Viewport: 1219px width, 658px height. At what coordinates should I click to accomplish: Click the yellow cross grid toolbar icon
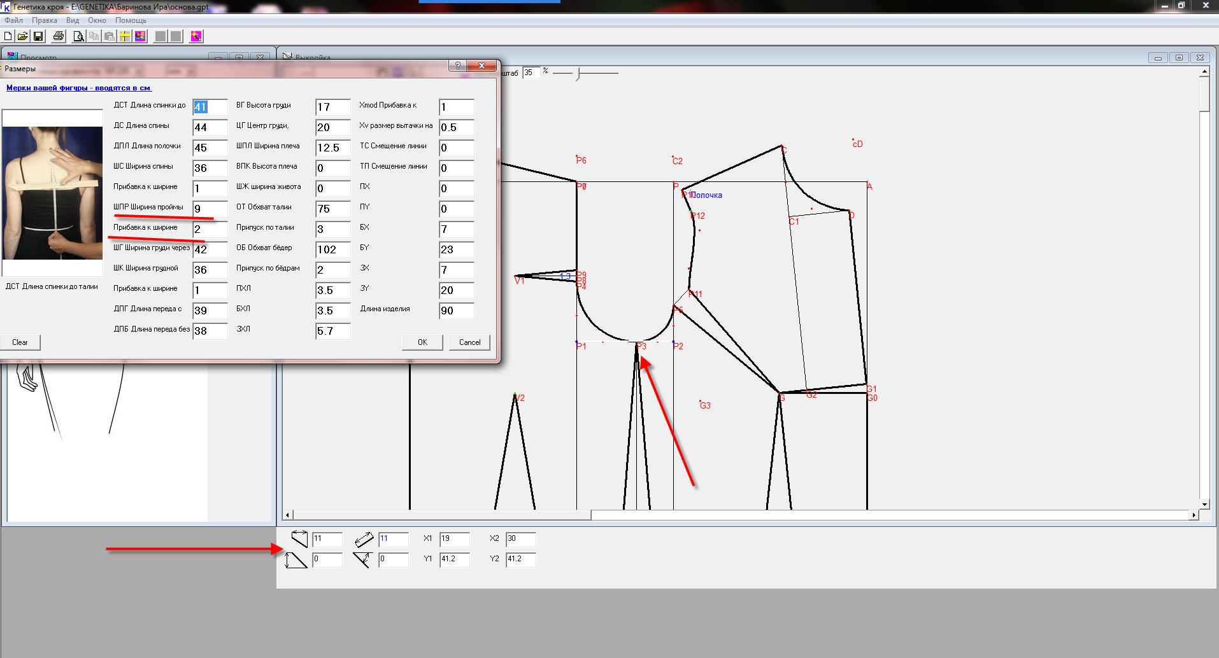125,36
